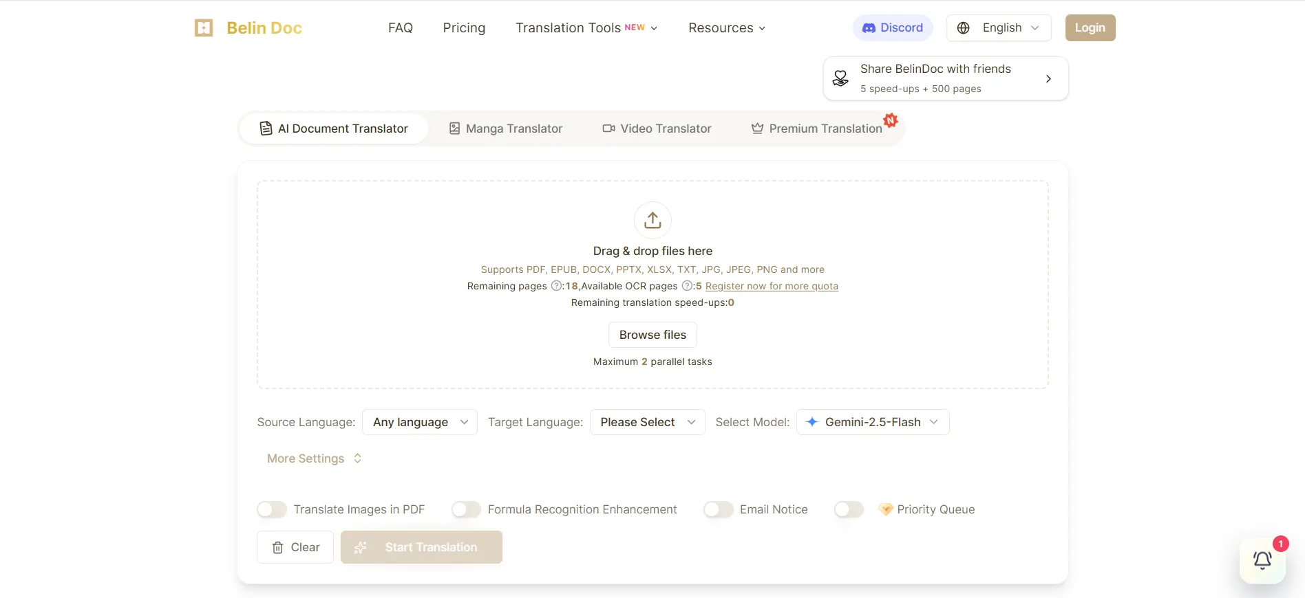Screen dimensions: 1305x598
Task: Click the Remaining pages help question icon
Action: pos(556,286)
